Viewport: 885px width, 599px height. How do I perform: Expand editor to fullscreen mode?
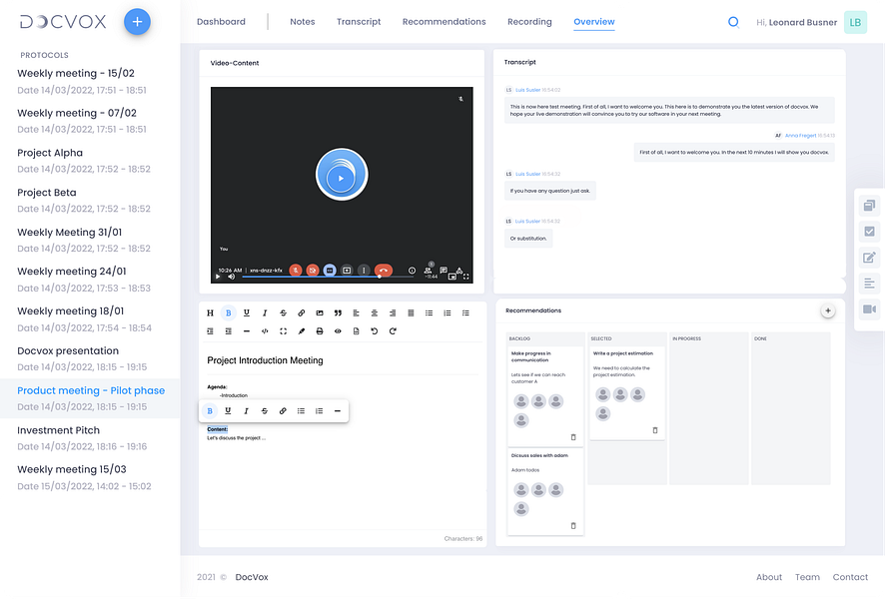[x=284, y=331]
